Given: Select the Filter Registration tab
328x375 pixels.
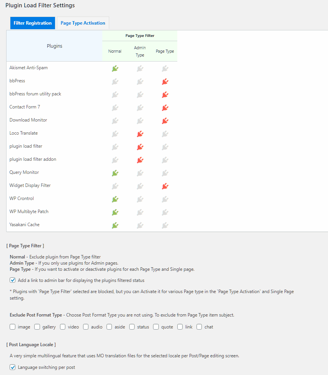Looking at the screenshot, I should [x=32, y=23].
